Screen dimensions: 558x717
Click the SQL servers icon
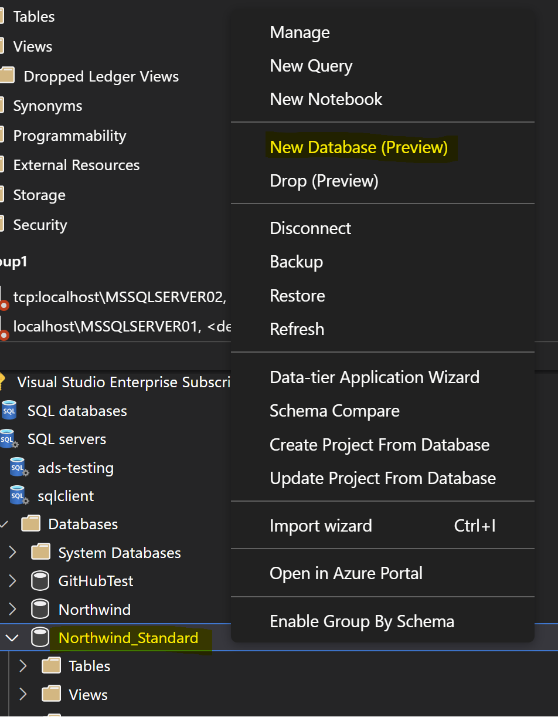(9, 438)
